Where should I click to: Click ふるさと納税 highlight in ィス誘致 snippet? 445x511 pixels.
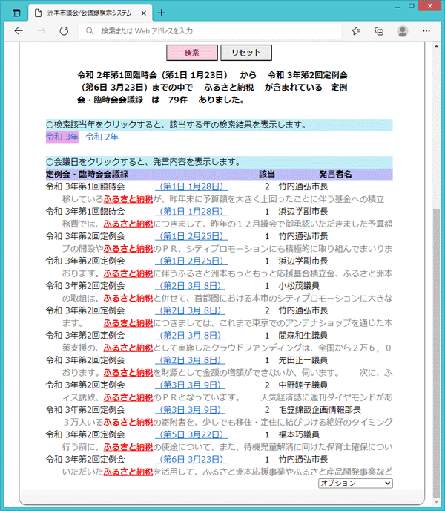click(128, 397)
